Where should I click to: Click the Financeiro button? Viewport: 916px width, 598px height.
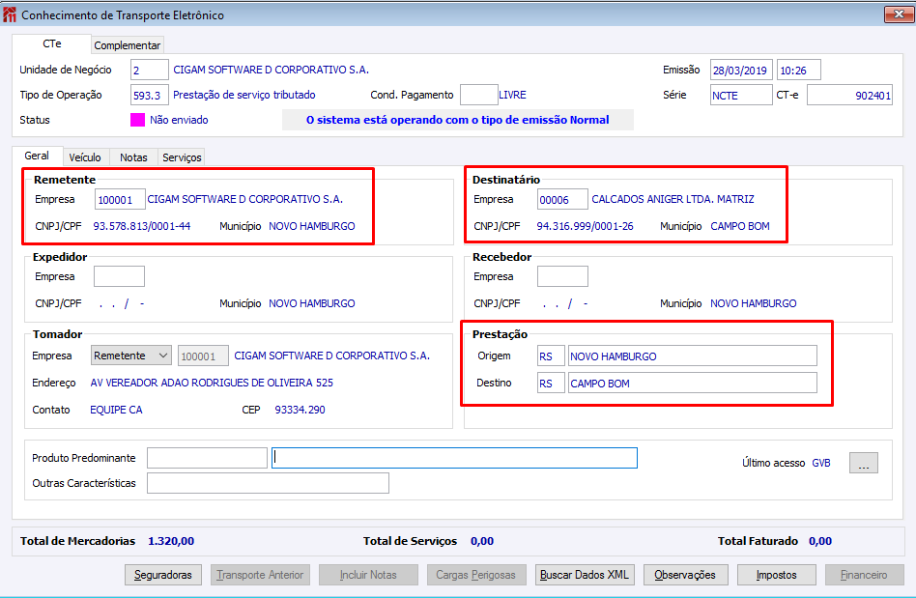[864, 575]
